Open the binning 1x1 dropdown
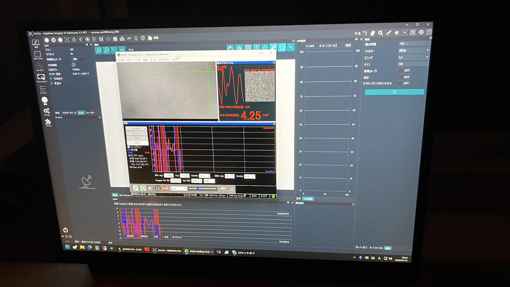The image size is (510, 287). [414, 57]
